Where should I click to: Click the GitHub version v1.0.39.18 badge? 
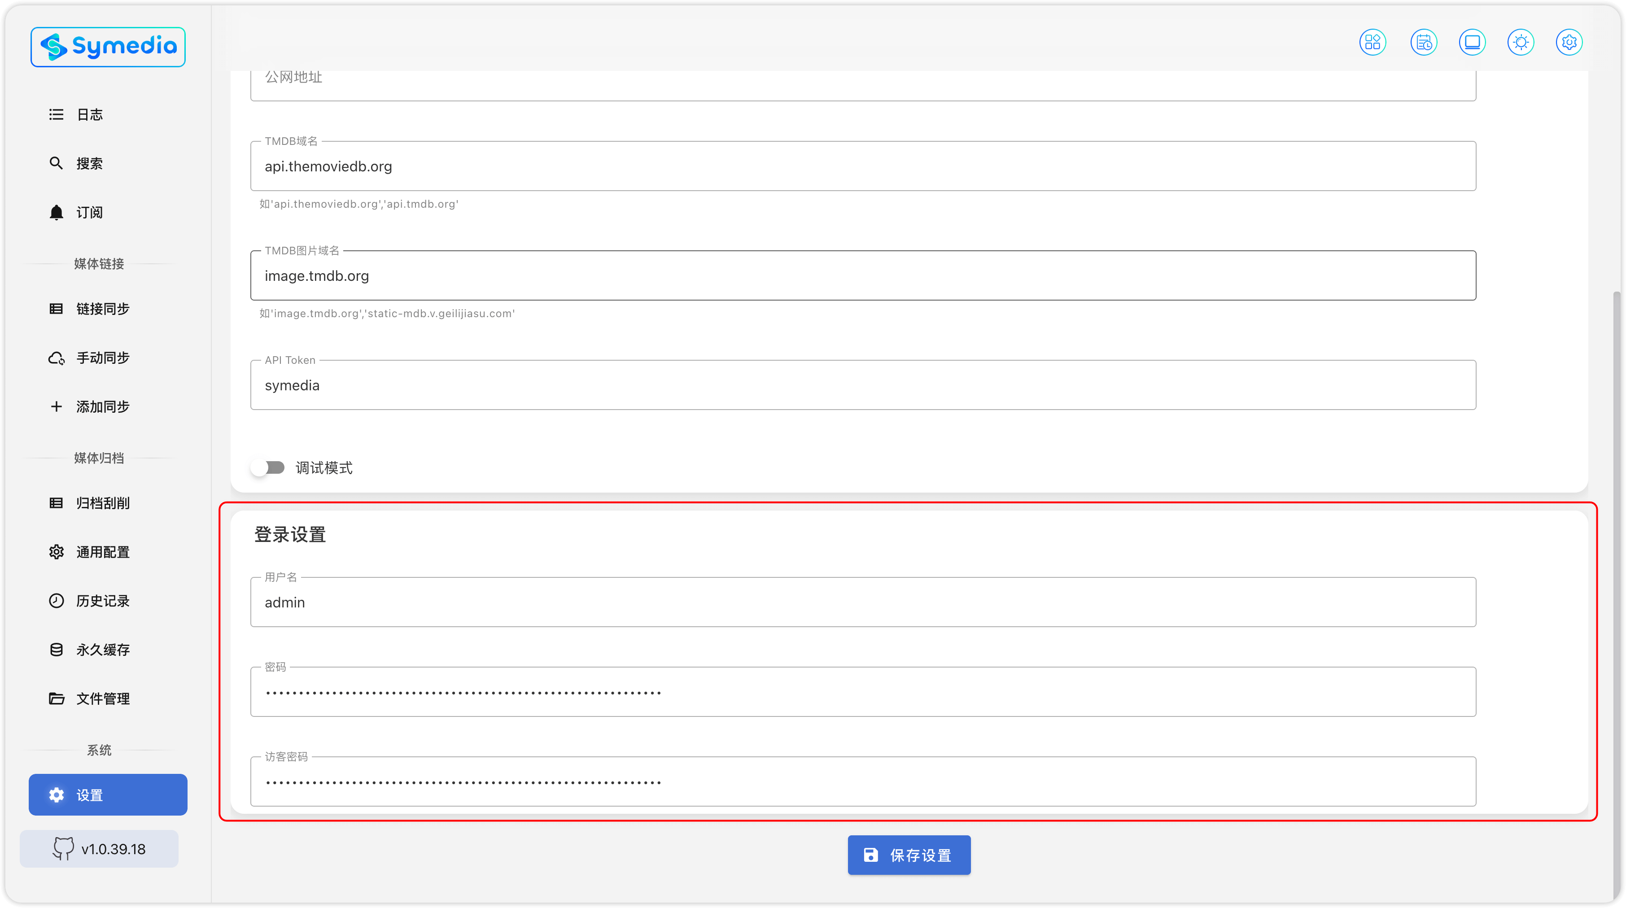pyautogui.click(x=99, y=849)
